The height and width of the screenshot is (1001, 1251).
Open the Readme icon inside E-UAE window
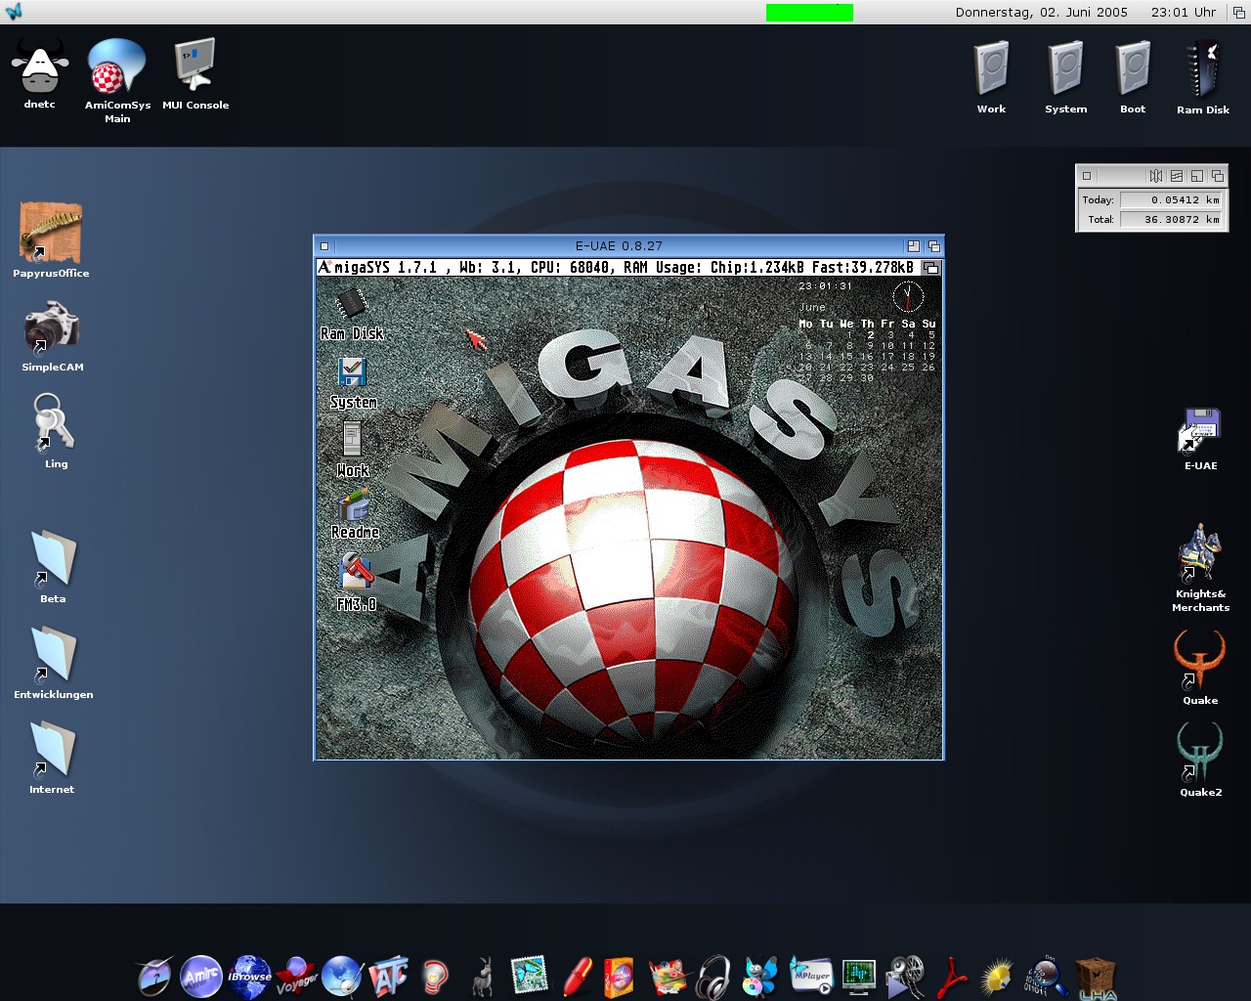354,506
